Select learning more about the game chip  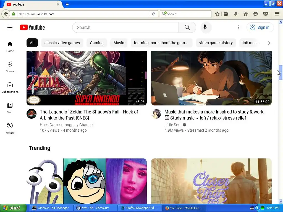click(x=161, y=43)
